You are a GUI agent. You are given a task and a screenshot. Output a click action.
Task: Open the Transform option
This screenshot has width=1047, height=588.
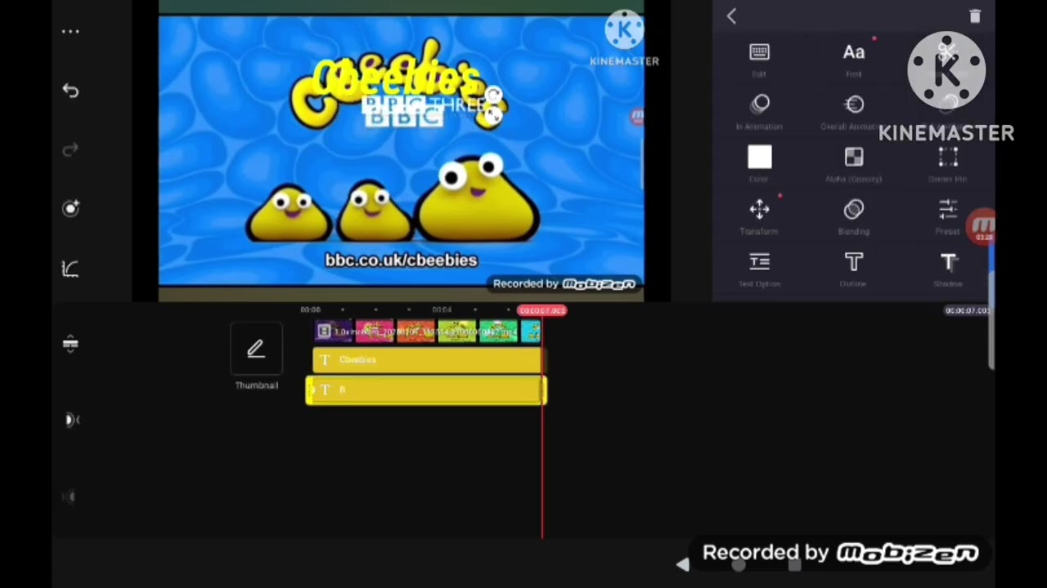759,216
